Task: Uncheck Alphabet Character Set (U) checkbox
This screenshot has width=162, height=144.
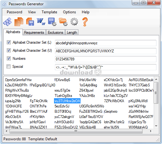Action: click(x=9, y=50)
